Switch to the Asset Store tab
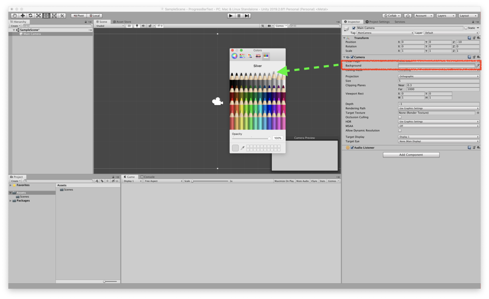Viewport: 489px width, 299px height. click(x=122, y=22)
